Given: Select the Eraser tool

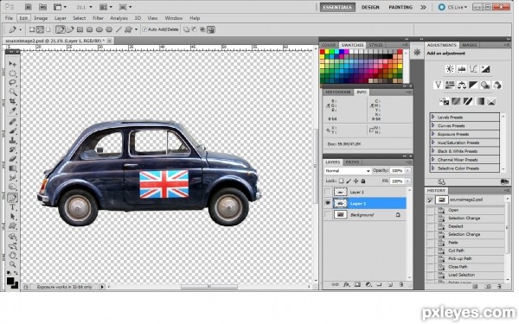Looking at the screenshot, I should [13, 159].
